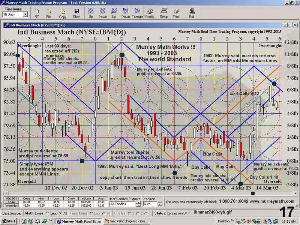Select the Triangle drawing tool
The image size is (300, 225).
point(137,13)
